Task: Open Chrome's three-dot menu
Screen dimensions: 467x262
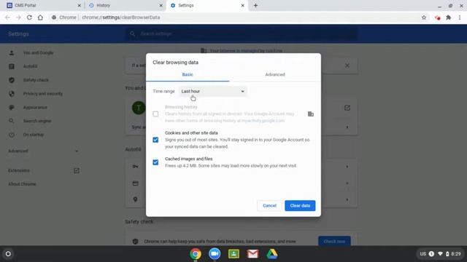Action: 460,17
